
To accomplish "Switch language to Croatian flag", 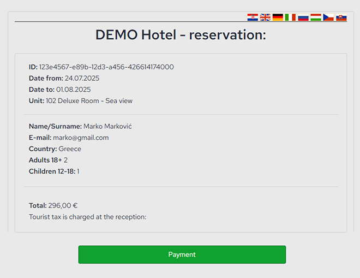I will tap(253, 17).
